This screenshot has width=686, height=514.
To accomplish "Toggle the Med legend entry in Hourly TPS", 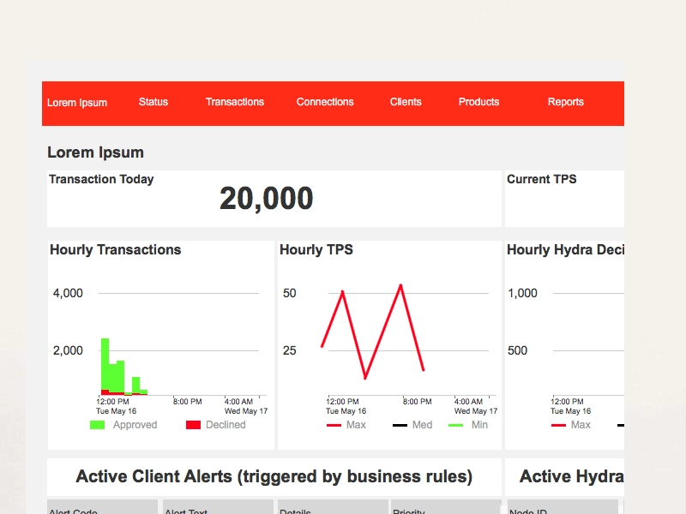I will [412, 425].
